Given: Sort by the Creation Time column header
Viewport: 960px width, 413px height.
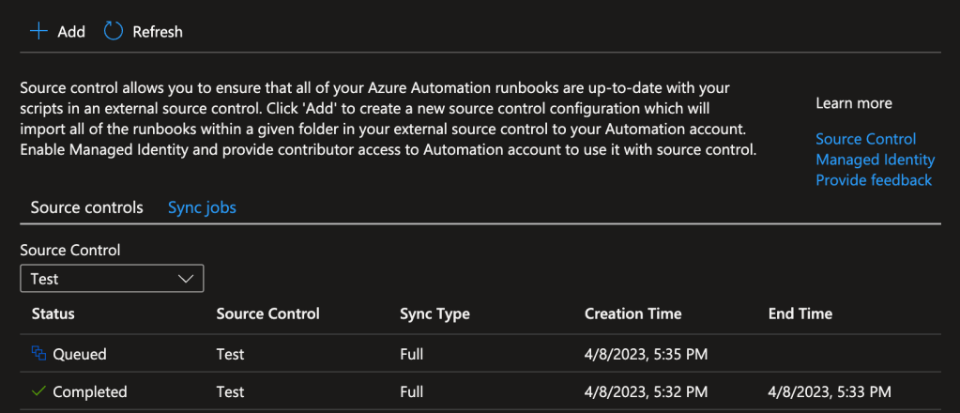Looking at the screenshot, I should click(x=632, y=314).
